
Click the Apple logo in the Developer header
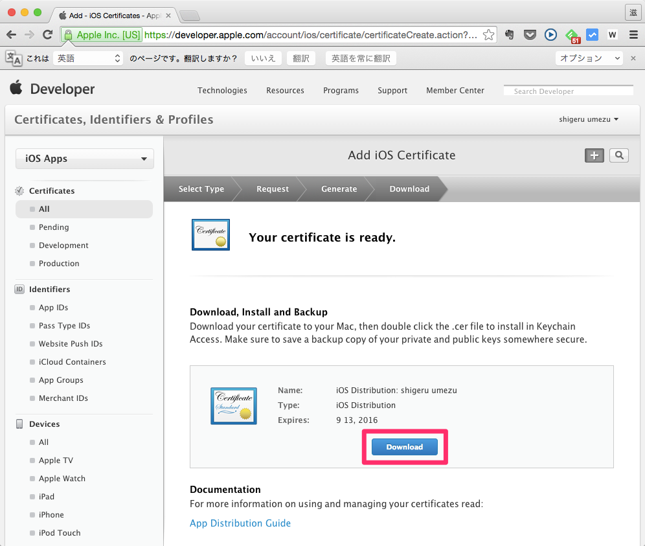coord(16,87)
